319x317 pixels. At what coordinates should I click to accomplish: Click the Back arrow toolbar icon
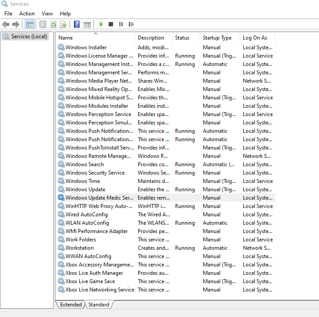click(6, 24)
